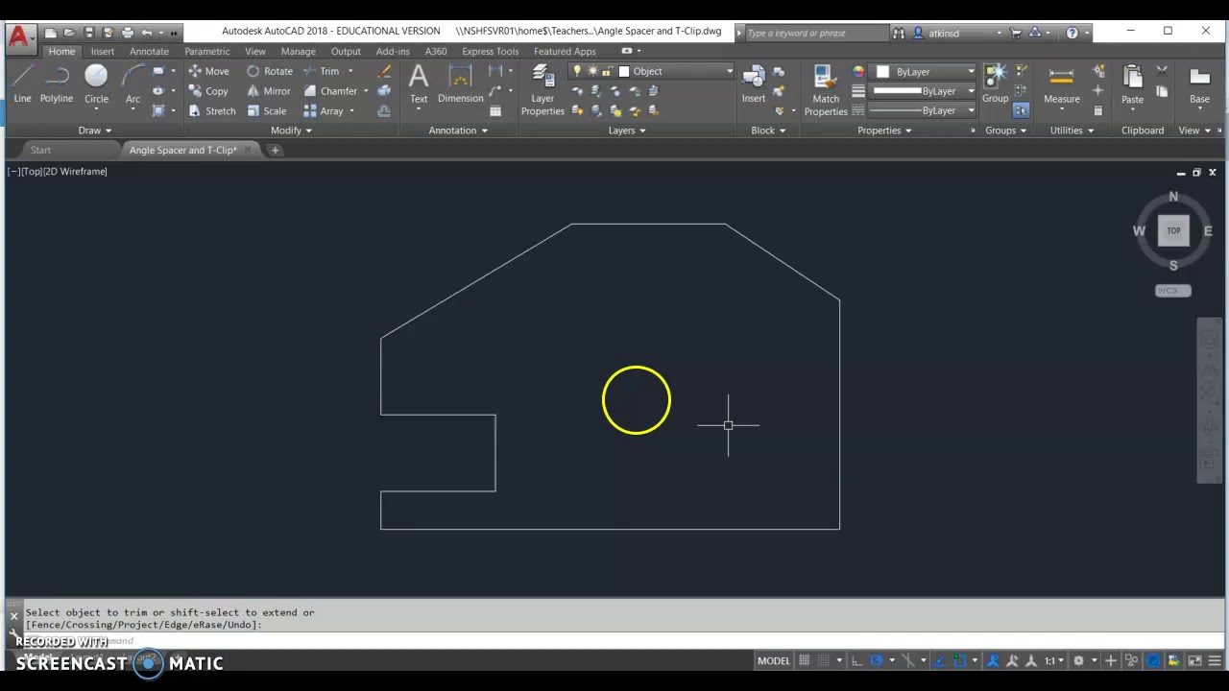Choose the Arc tool

[133, 84]
